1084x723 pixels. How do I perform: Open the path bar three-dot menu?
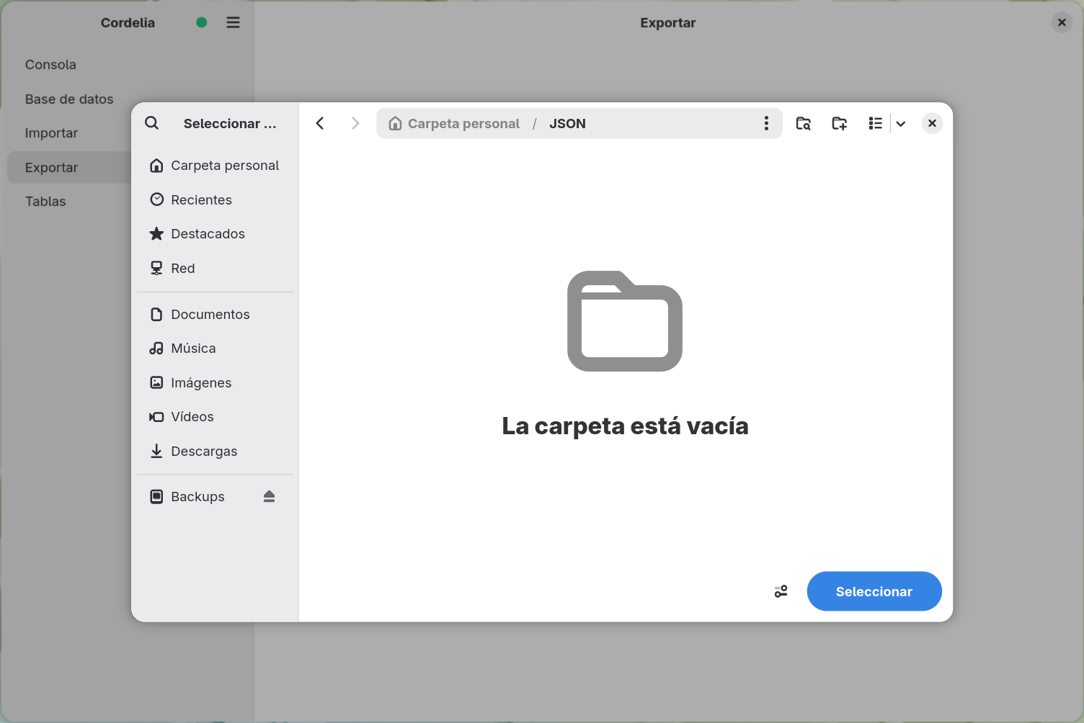click(x=766, y=123)
